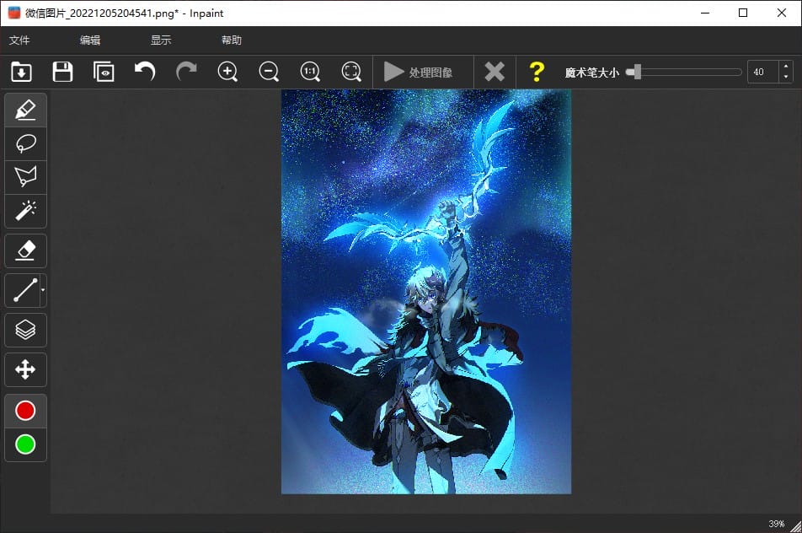Open the 帮助 menu

[x=231, y=40]
